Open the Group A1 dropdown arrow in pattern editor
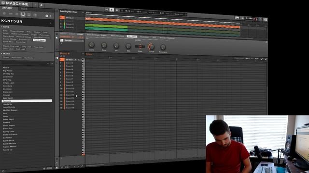This screenshot has width=309, height=173. pyautogui.click(x=83, y=54)
